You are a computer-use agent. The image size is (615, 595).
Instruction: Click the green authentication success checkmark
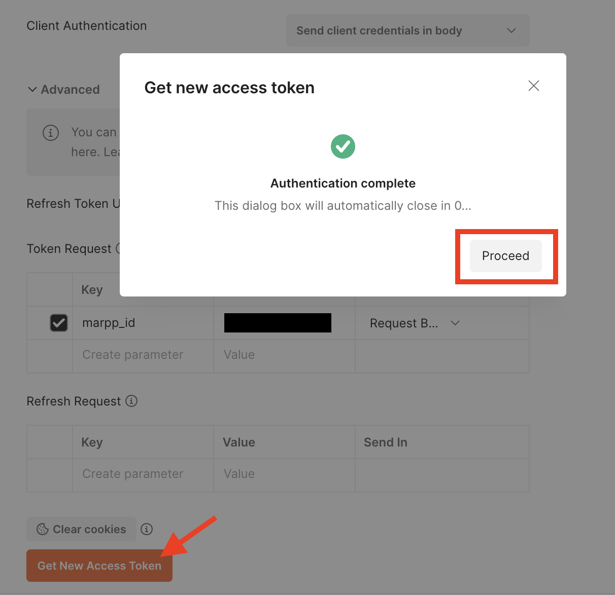point(343,146)
